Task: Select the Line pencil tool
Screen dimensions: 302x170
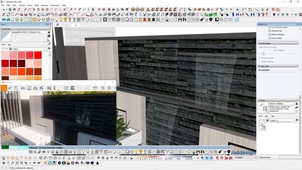Action: tap(25, 9)
